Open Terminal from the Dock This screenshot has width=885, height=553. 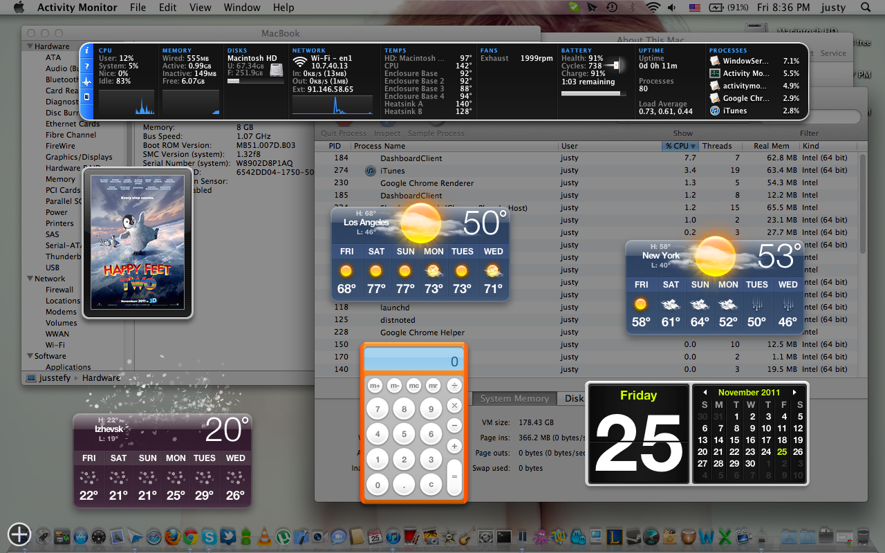[x=504, y=536]
